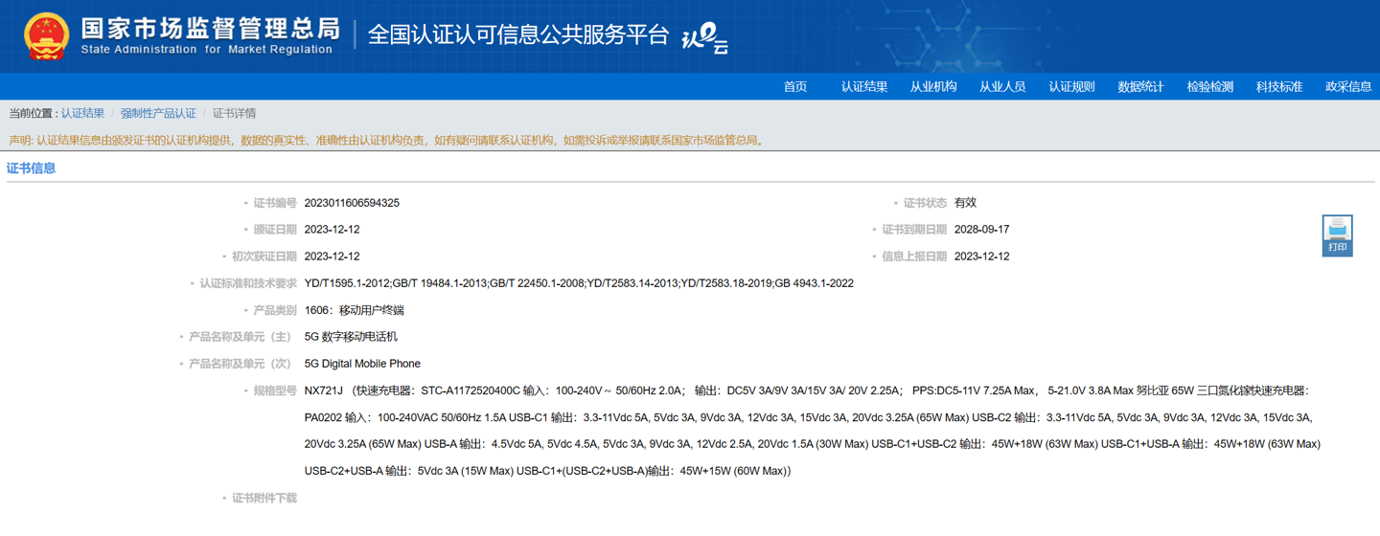Open 数据统计 navigation item

point(1140,87)
